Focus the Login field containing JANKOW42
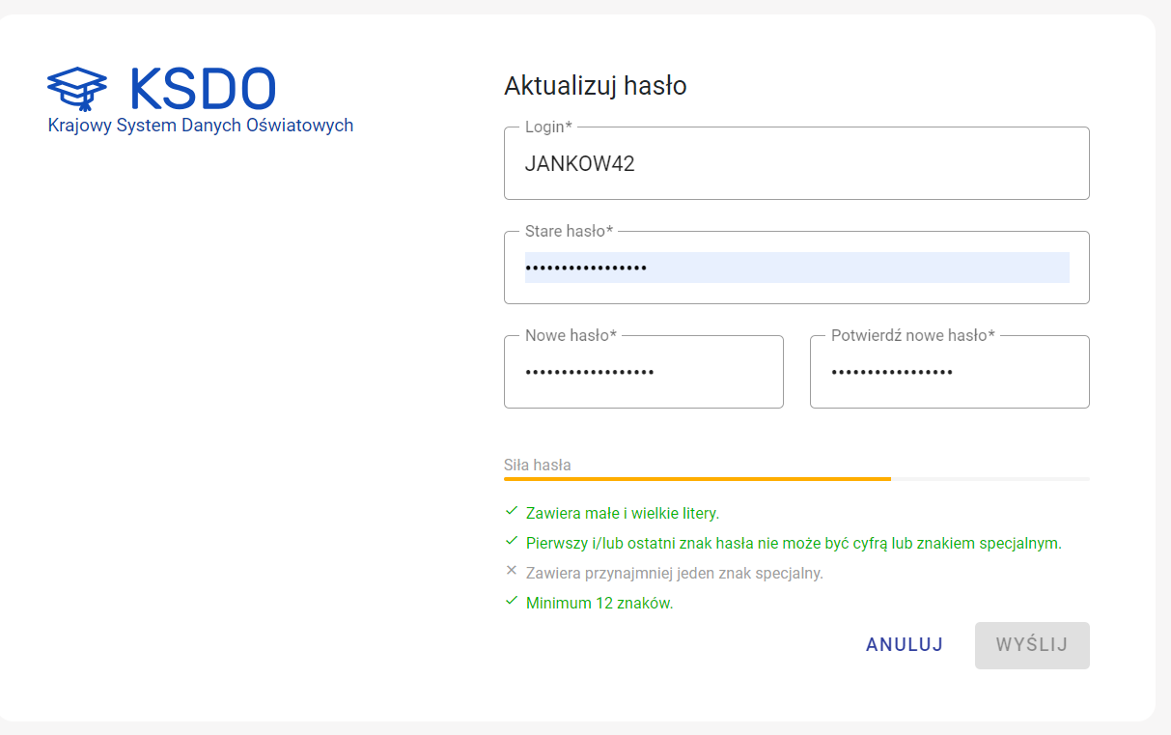 coord(796,164)
